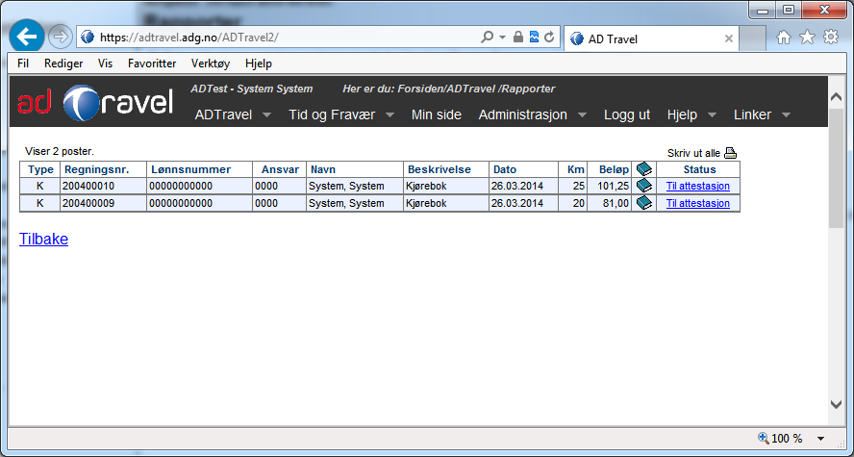
Task: Click the browser back arrow button
Action: click(28, 38)
